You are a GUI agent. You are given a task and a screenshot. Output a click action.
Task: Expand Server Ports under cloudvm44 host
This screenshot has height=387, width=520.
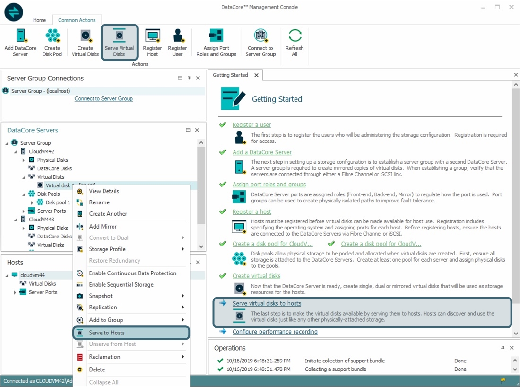click(16, 292)
